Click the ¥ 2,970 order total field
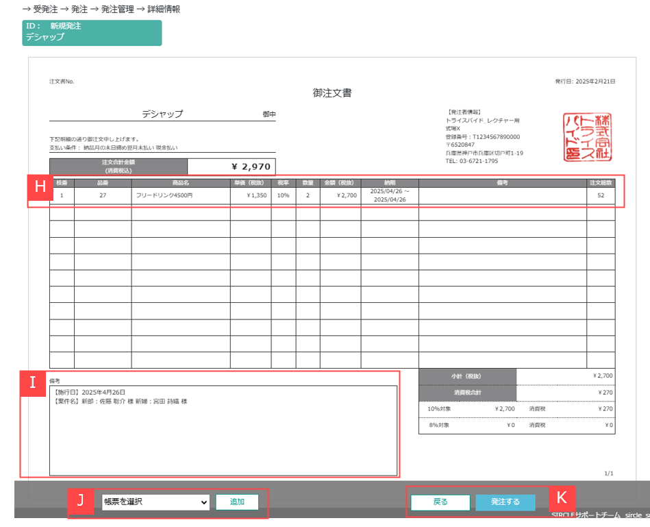 231,167
